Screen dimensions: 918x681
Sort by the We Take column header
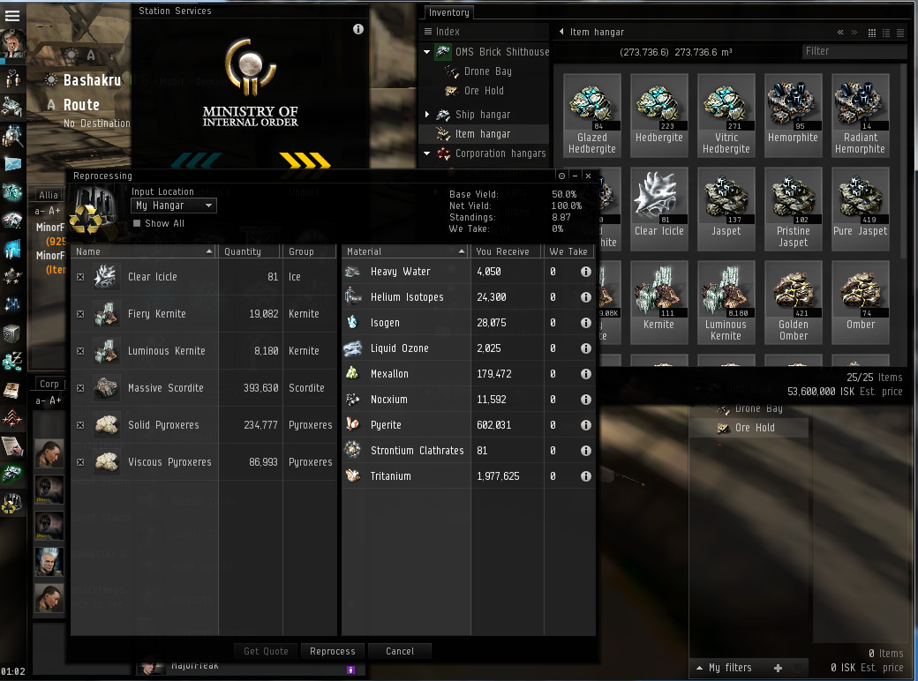(568, 251)
